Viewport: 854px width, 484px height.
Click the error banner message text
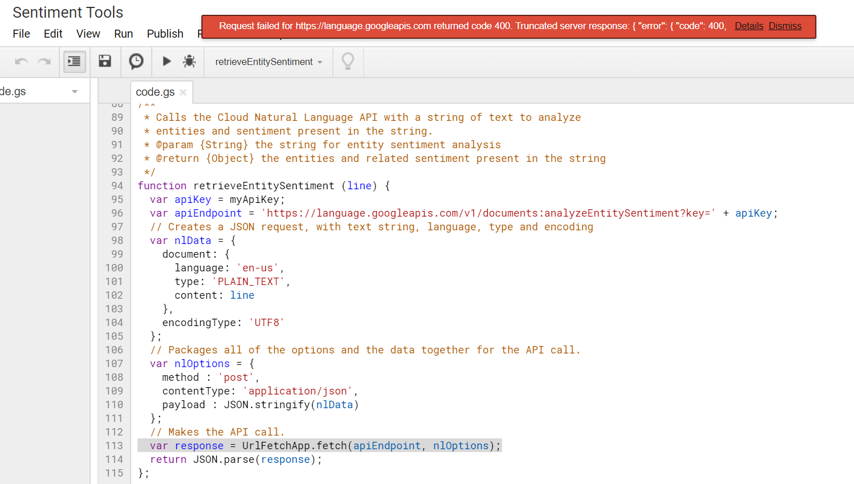[472, 26]
